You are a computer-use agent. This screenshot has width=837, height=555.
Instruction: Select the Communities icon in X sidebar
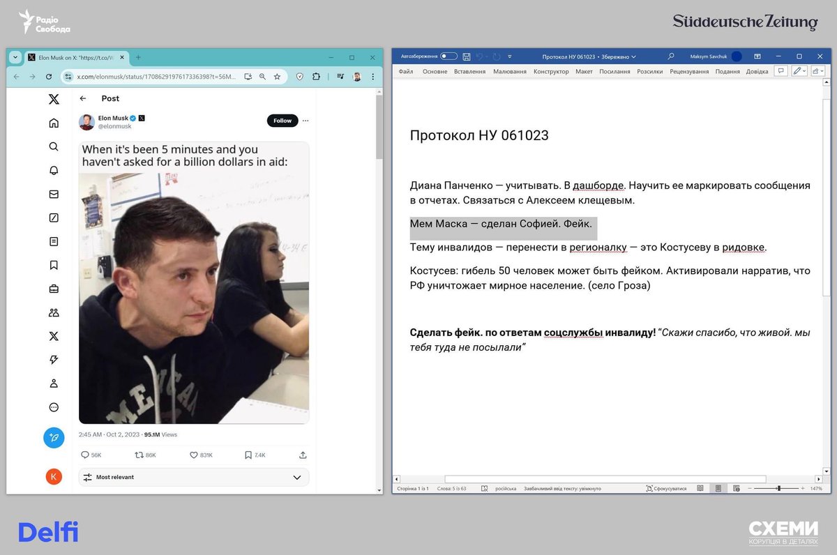point(54,312)
